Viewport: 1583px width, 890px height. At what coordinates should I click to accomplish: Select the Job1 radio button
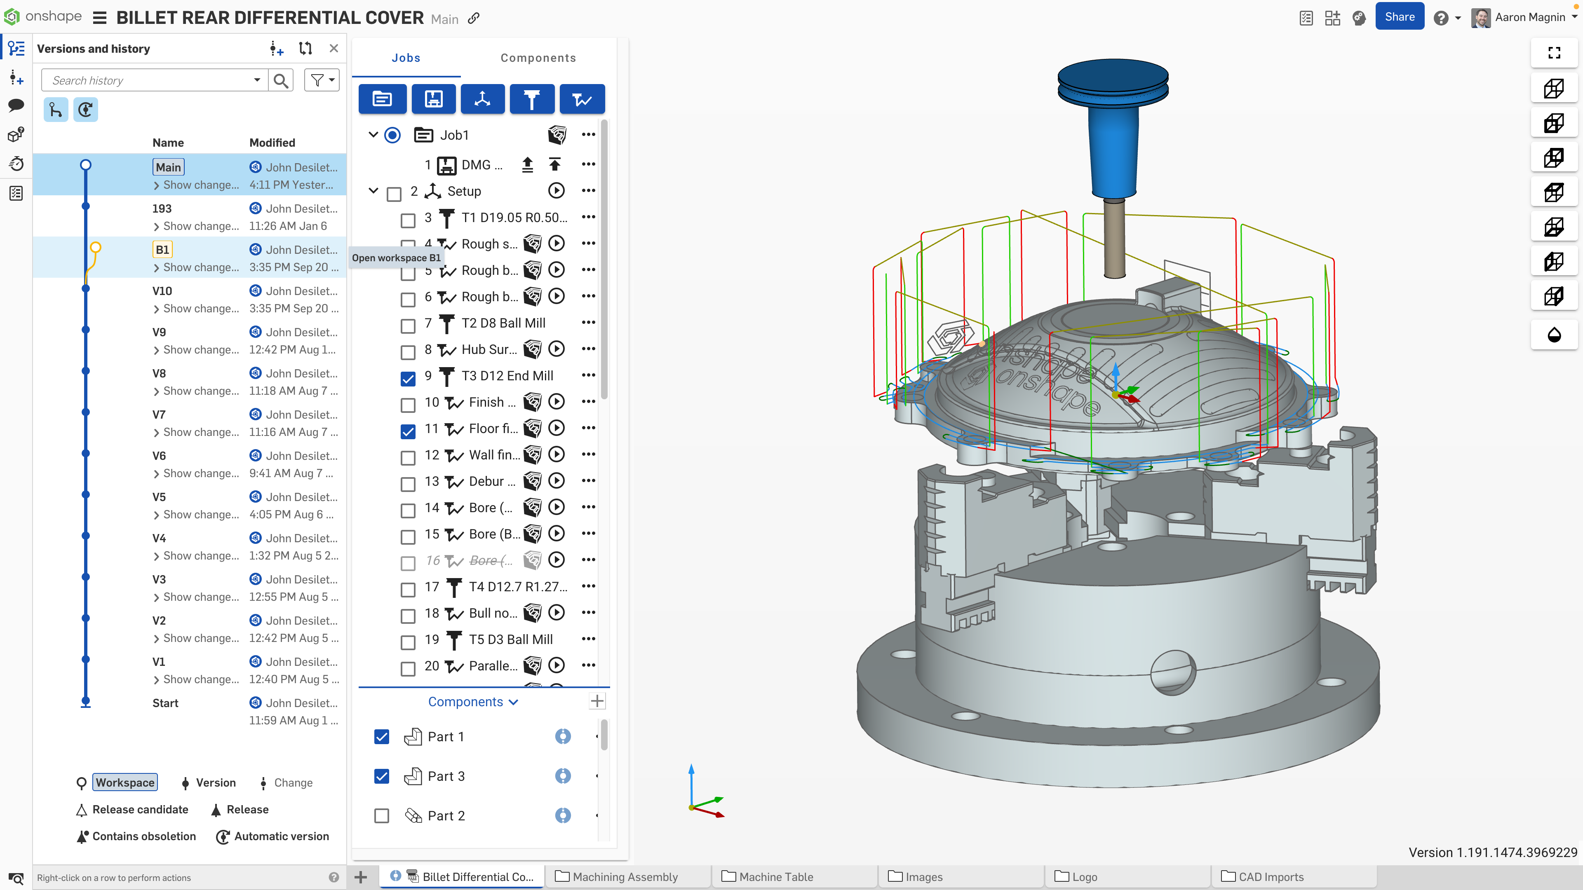(392, 134)
